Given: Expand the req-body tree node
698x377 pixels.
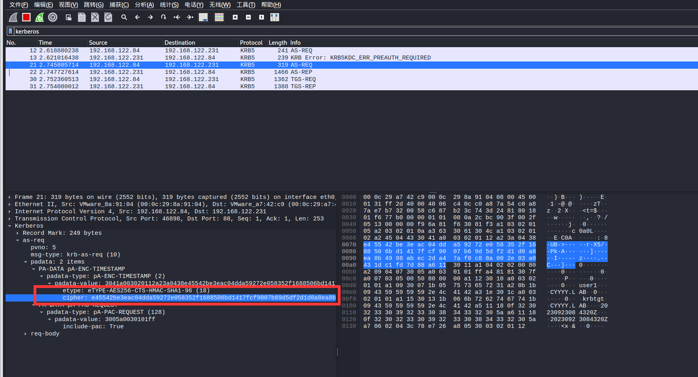Looking at the screenshot, I should click(26, 334).
